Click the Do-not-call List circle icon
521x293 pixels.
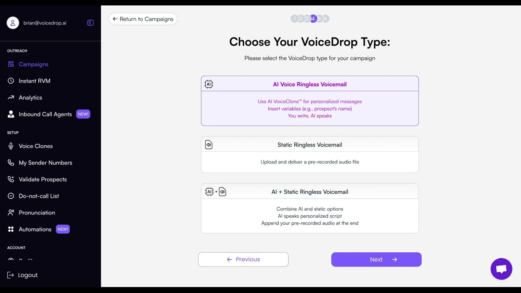(11, 196)
